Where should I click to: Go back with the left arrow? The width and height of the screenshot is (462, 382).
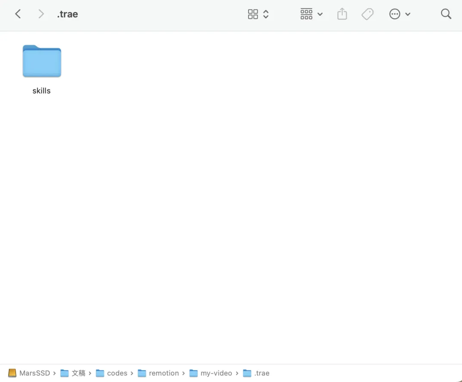coord(18,14)
